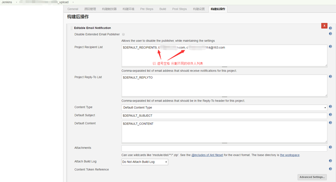Switch to the 构建设置 tab

pyautogui.click(x=199, y=9)
